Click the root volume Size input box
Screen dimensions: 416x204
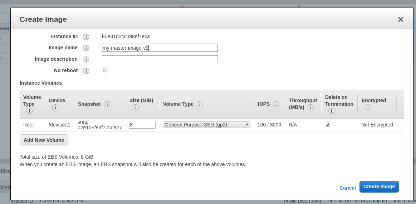click(142, 125)
